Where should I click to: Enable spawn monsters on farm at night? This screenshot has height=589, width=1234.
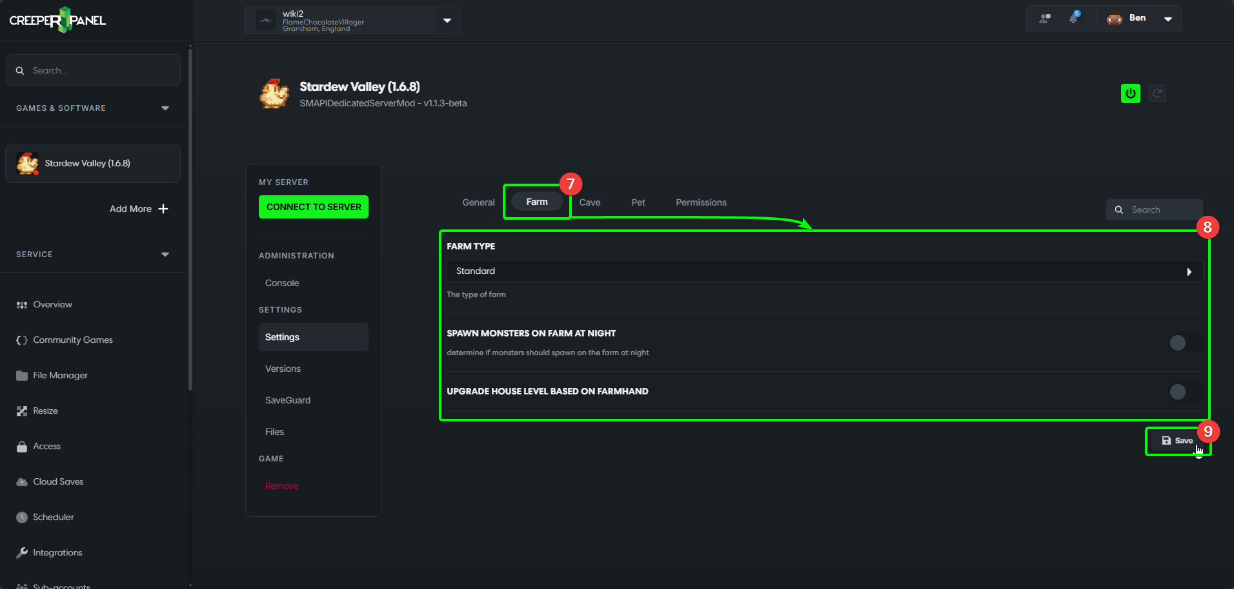pyautogui.click(x=1184, y=343)
